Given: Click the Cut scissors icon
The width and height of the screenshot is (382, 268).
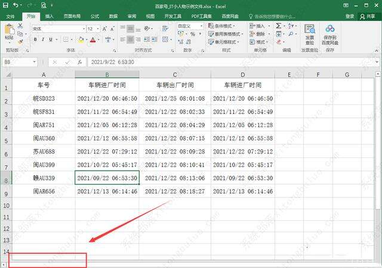Looking at the screenshot, I should (20, 26).
